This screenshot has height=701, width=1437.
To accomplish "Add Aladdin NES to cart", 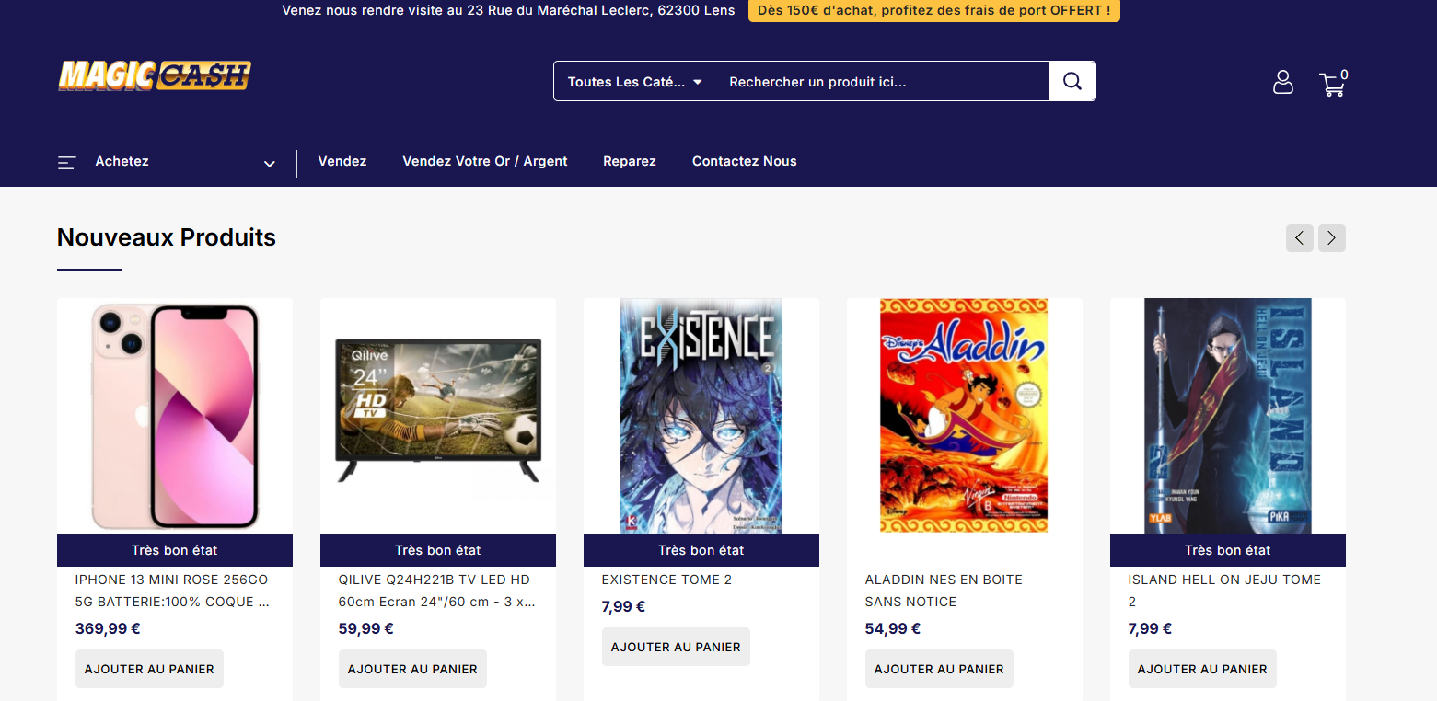I will 939,669.
